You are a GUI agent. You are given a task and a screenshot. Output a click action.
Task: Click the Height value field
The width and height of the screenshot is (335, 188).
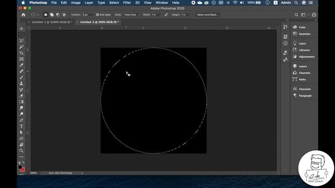(x=185, y=15)
